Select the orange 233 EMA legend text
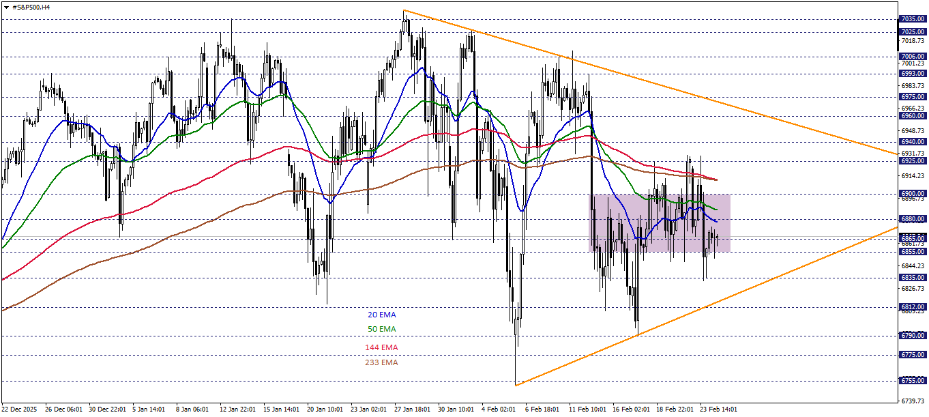Viewport: 929px width, 417px height. pyautogui.click(x=380, y=363)
